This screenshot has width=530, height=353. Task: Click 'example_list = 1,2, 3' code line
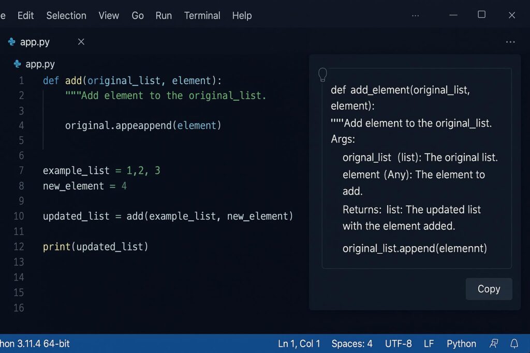pyautogui.click(x=101, y=171)
